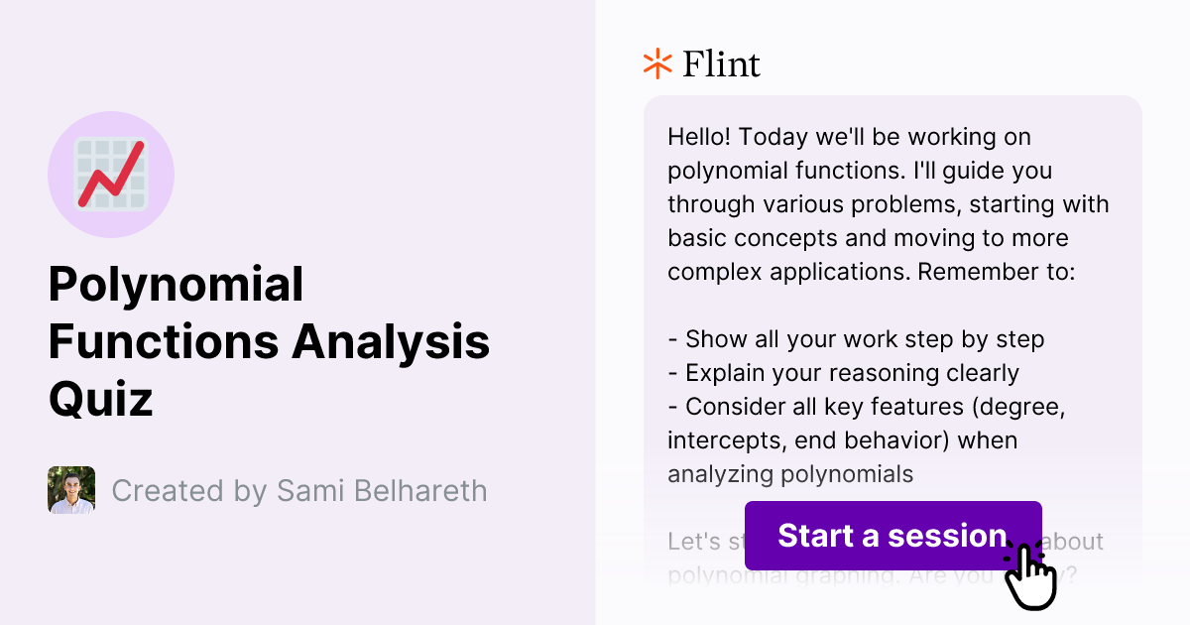Select the Polynomial Functions Analysis Quiz title
This screenshot has height=625, width=1190.
click(270, 342)
